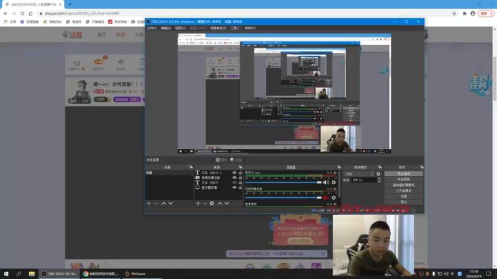Screen dimensions: 497x279
Task: Open a new Chrome tab with plus
Action: (x=70, y=4)
